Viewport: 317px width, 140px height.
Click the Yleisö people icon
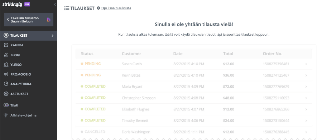click(6, 64)
